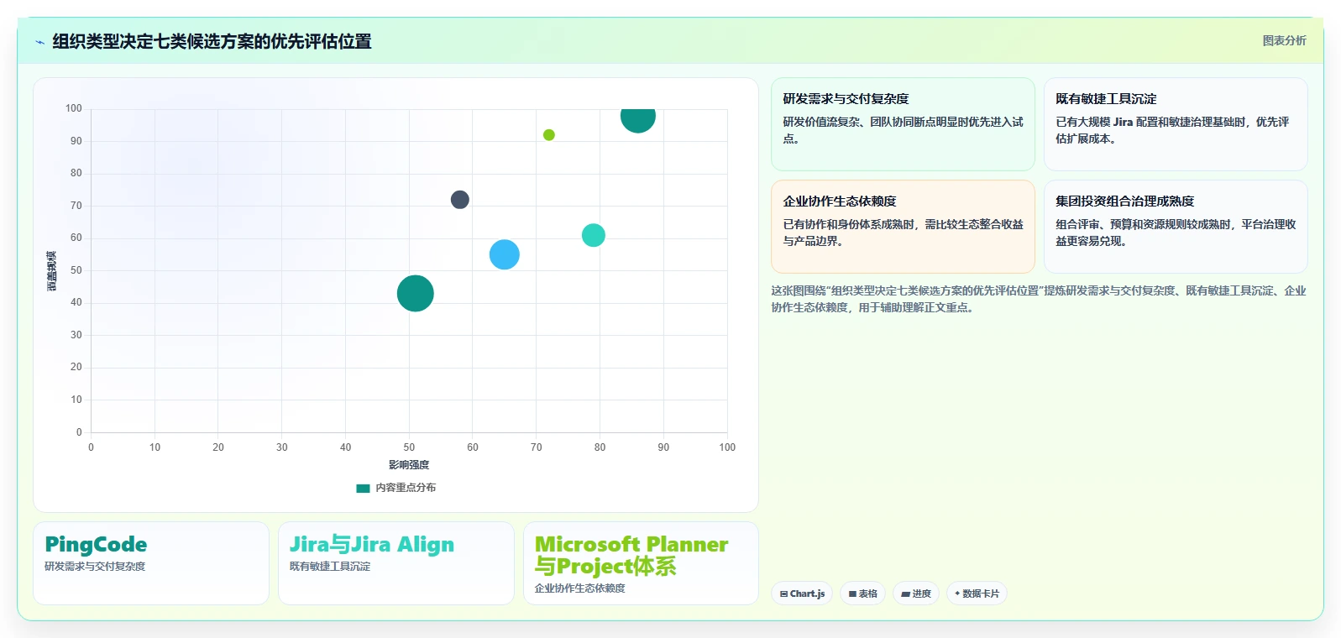Open the 集团投资组合治理成熟度 info card
This screenshot has width=1341, height=638.
coord(1176,227)
